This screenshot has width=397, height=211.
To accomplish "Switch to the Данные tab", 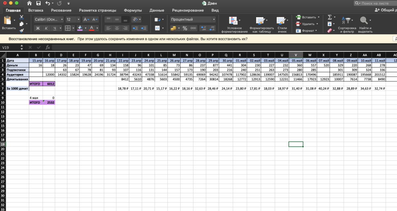I will pyautogui.click(x=156, y=10).
